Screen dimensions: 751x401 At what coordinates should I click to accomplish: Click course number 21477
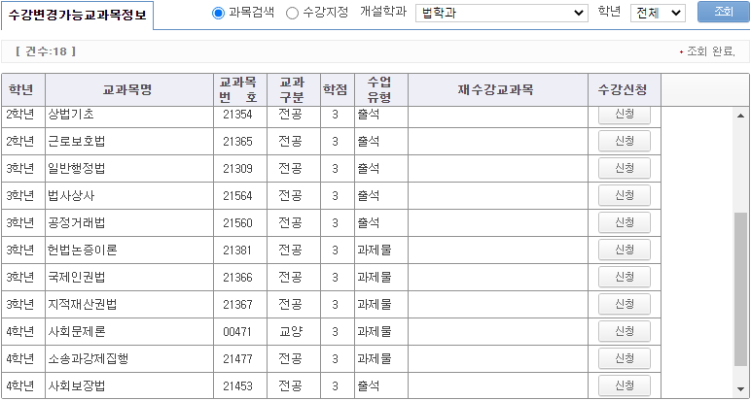(237, 359)
